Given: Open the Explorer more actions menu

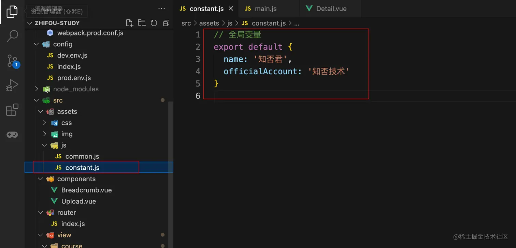Looking at the screenshot, I should point(162,9).
